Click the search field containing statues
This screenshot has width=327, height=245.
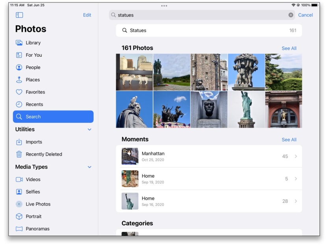[x=202, y=15]
